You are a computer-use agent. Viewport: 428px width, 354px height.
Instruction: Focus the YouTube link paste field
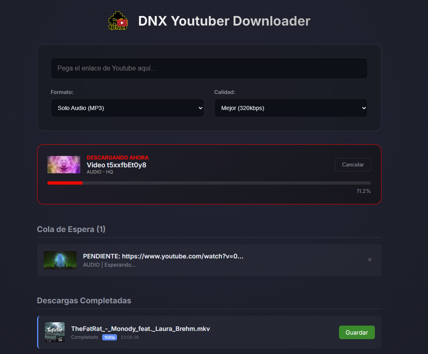(209, 68)
